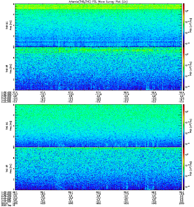
Task: Click the 1800 time label
Action: 15,203
